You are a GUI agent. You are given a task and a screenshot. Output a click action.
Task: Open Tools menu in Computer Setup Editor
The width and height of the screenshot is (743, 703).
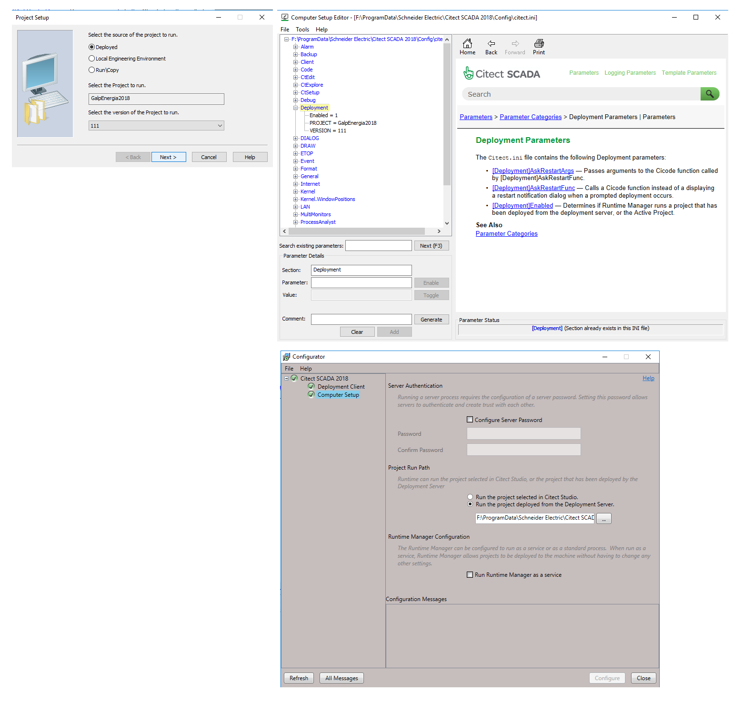(302, 30)
